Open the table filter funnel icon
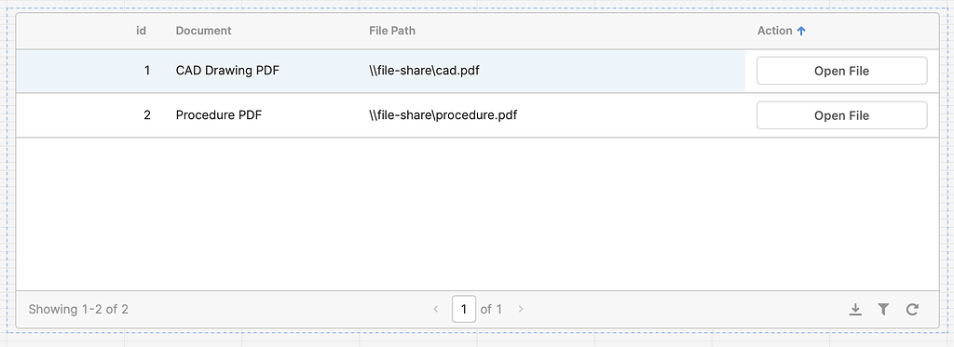Screen dimensions: 954x347 coord(883,309)
